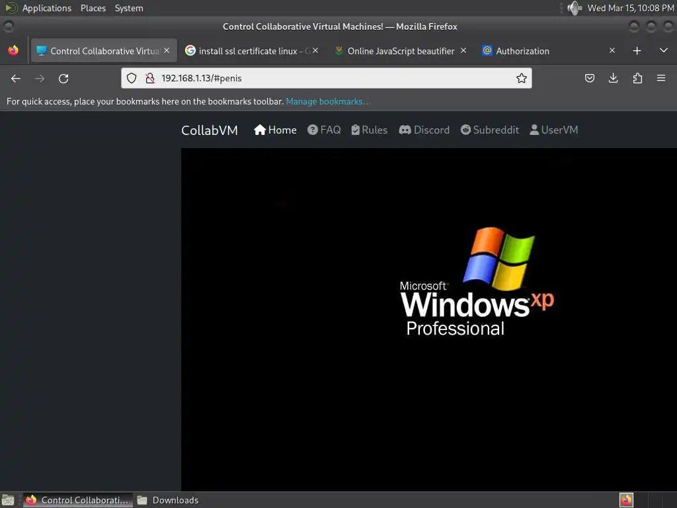677x508 pixels.
Task: Bookmark this page with the star icon
Action: [521, 78]
